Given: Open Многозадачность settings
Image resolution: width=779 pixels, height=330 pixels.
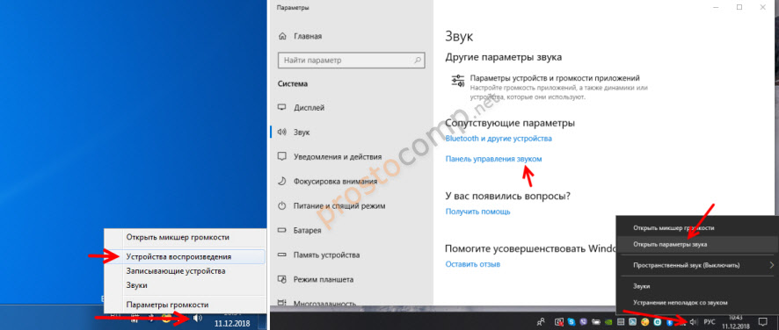Looking at the screenshot, I should coord(352,302).
